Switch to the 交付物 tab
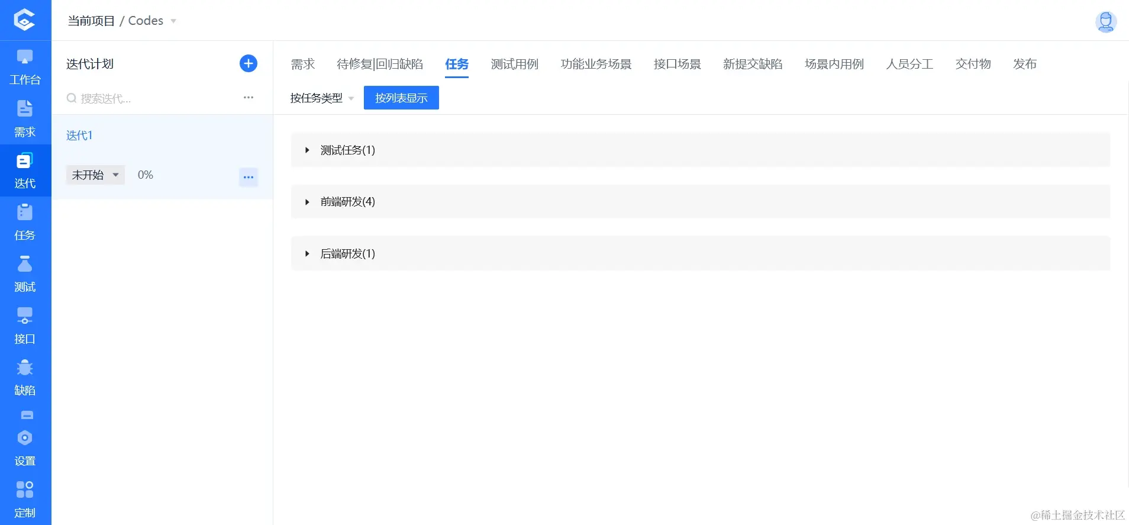Screen dimensions: 1129x525 click(x=973, y=64)
